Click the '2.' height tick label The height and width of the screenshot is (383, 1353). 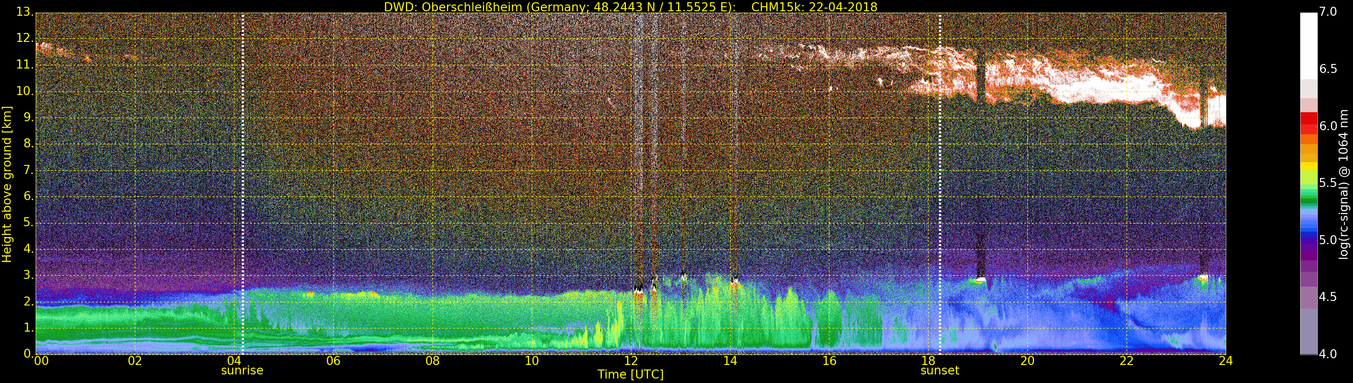tap(28, 301)
